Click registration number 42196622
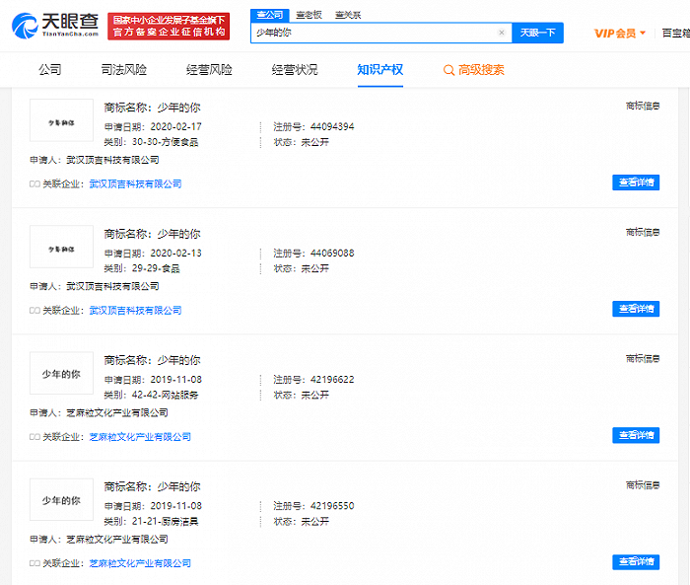Viewport: 690px width, 585px height. 332,380
